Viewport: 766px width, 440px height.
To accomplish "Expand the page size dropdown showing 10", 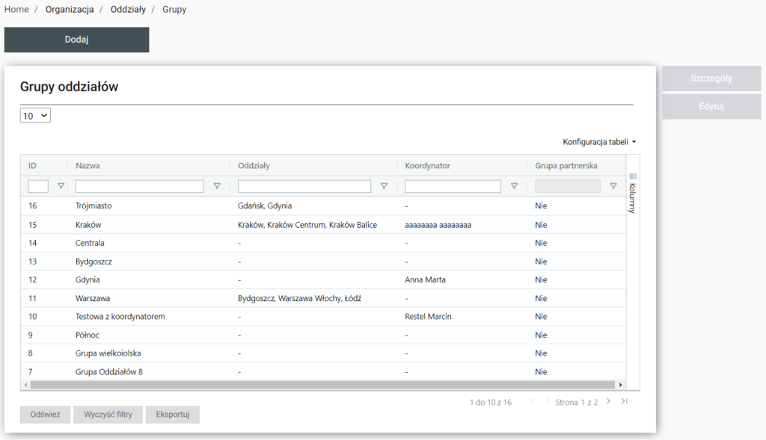I will click(35, 116).
